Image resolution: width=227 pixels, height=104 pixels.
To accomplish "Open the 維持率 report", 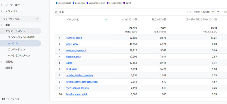I will pos(9,68).
